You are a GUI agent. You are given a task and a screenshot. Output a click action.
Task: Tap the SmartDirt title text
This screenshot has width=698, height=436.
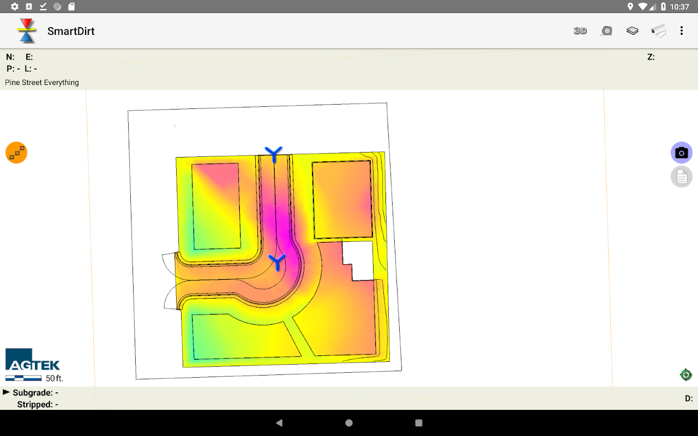point(71,31)
